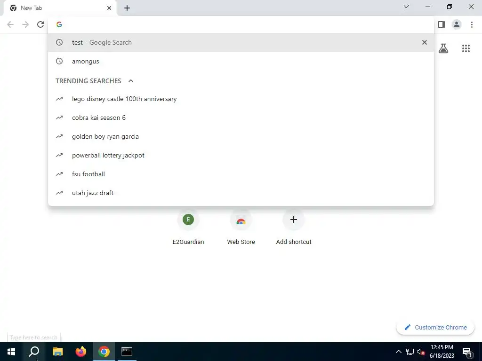This screenshot has width=482, height=361.
Task: Choose 'test - Google Search' suggestion
Action: [x=241, y=42]
